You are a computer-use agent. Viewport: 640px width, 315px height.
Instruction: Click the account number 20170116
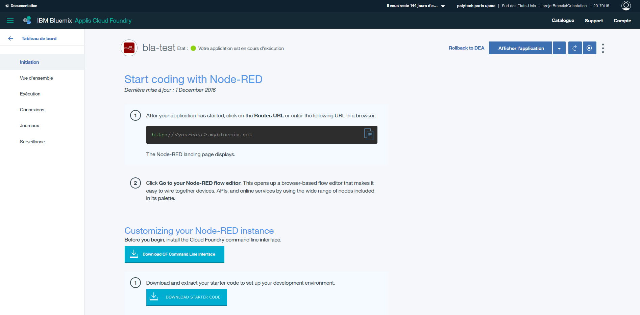[x=601, y=6]
